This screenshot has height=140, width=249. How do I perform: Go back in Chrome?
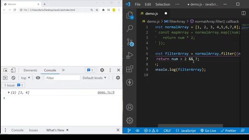coord(4,10)
